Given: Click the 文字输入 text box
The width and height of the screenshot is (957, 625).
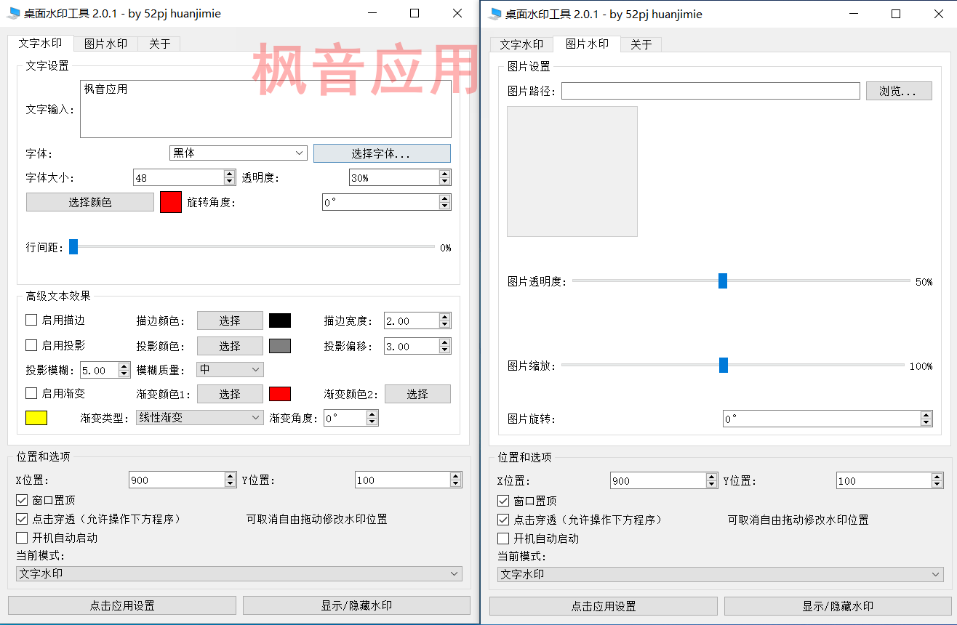Looking at the screenshot, I should pos(265,109).
